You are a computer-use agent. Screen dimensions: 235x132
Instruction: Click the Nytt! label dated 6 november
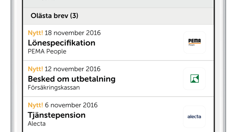click(x=35, y=105)
